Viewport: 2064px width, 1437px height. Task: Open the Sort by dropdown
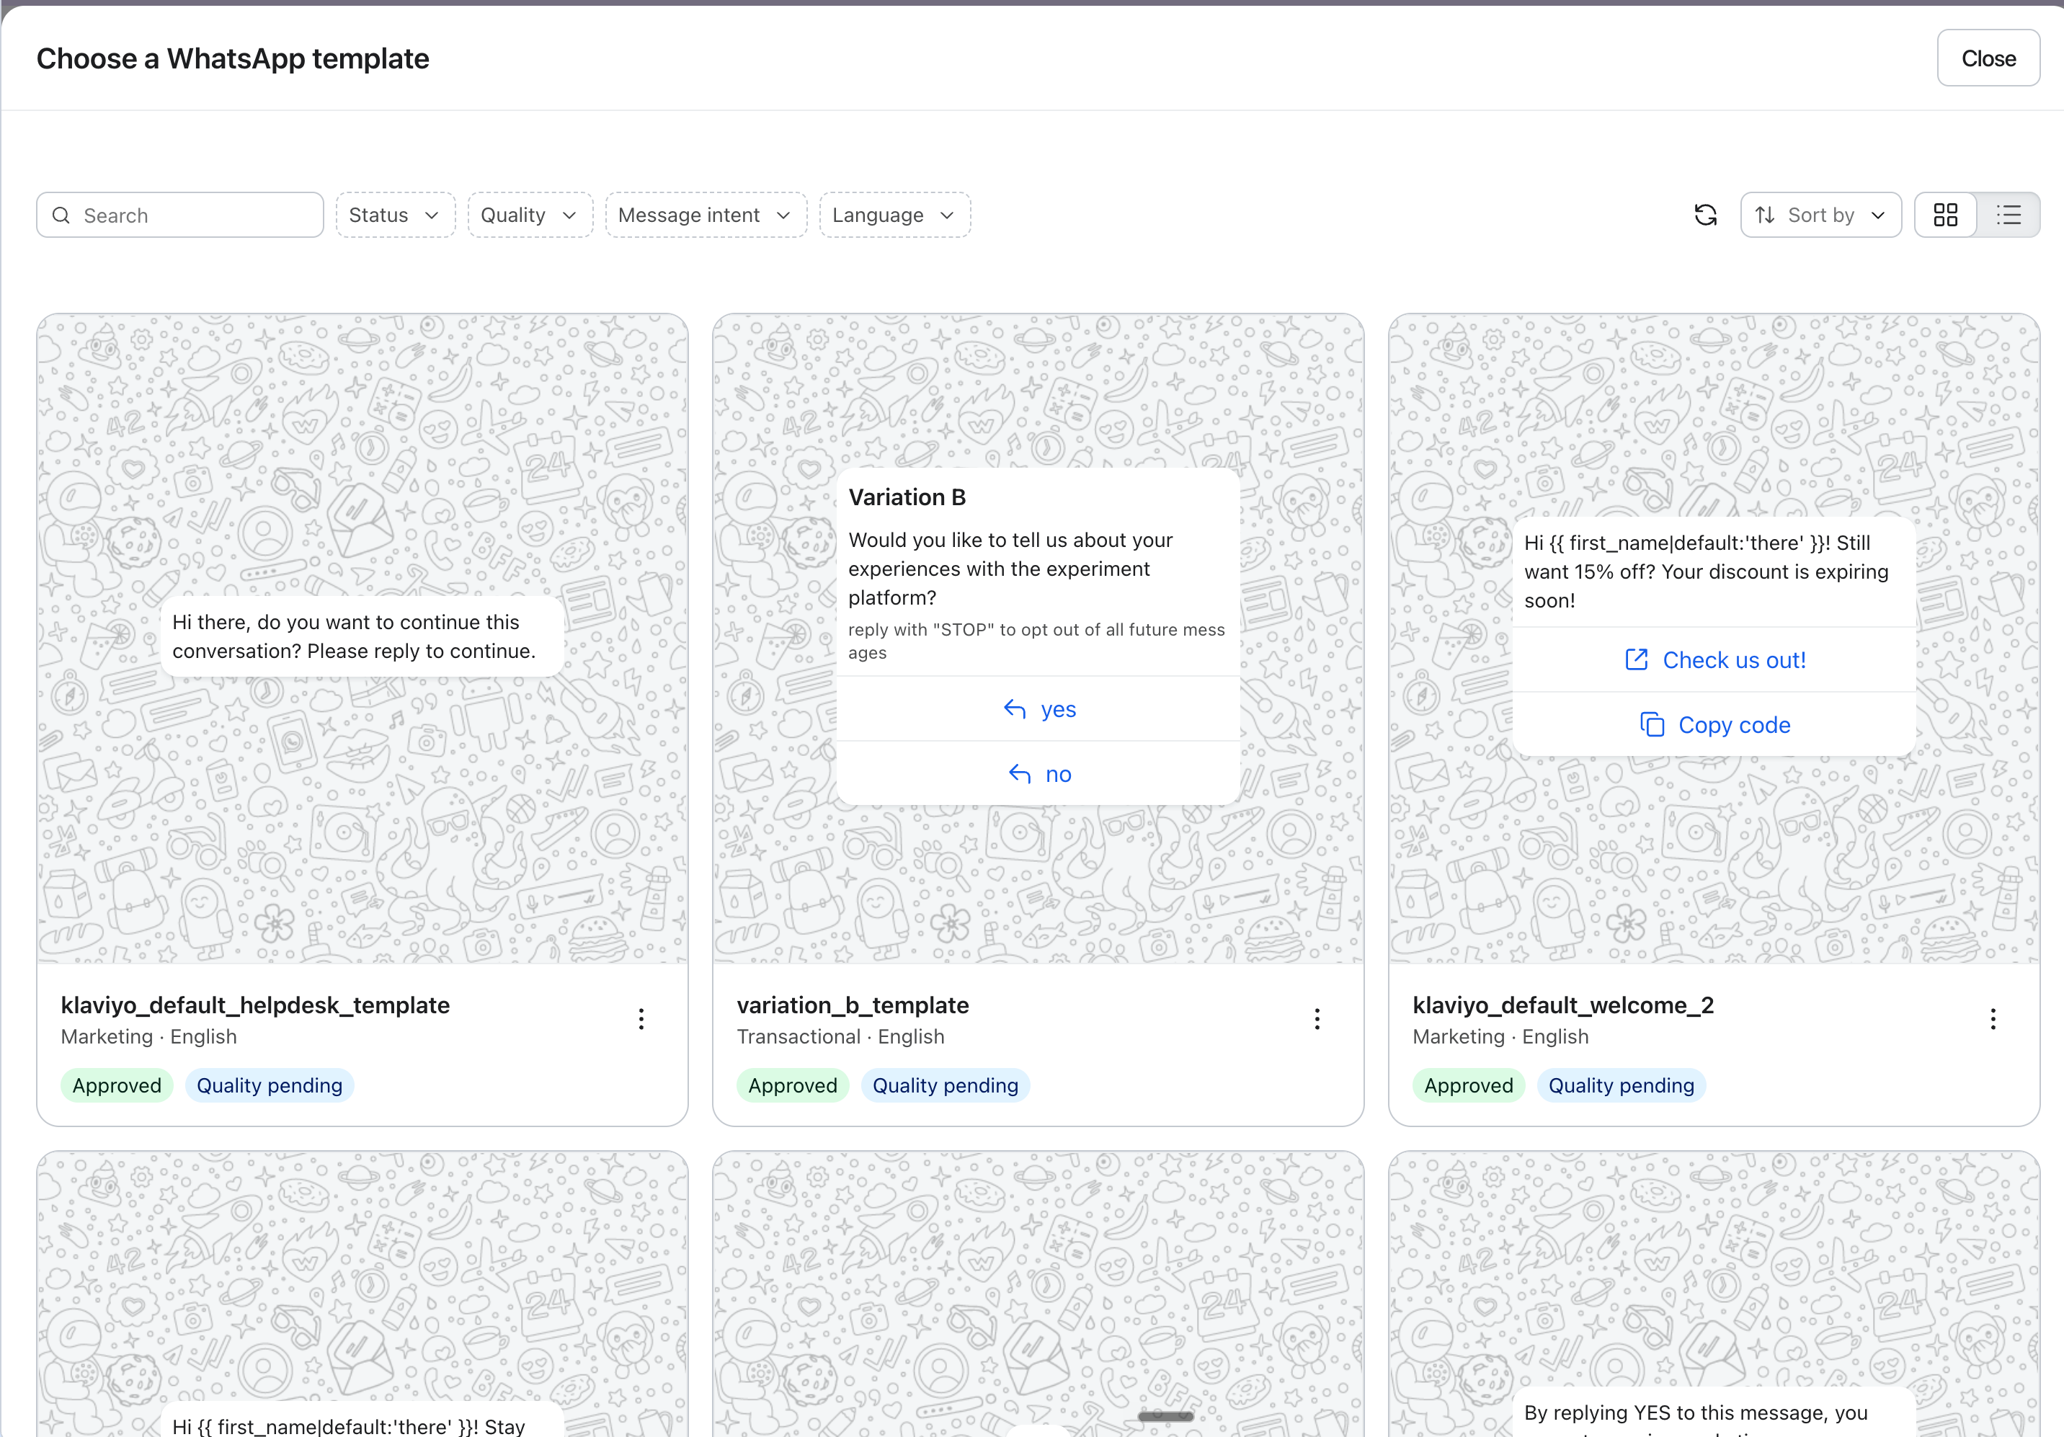point(1820,215)
